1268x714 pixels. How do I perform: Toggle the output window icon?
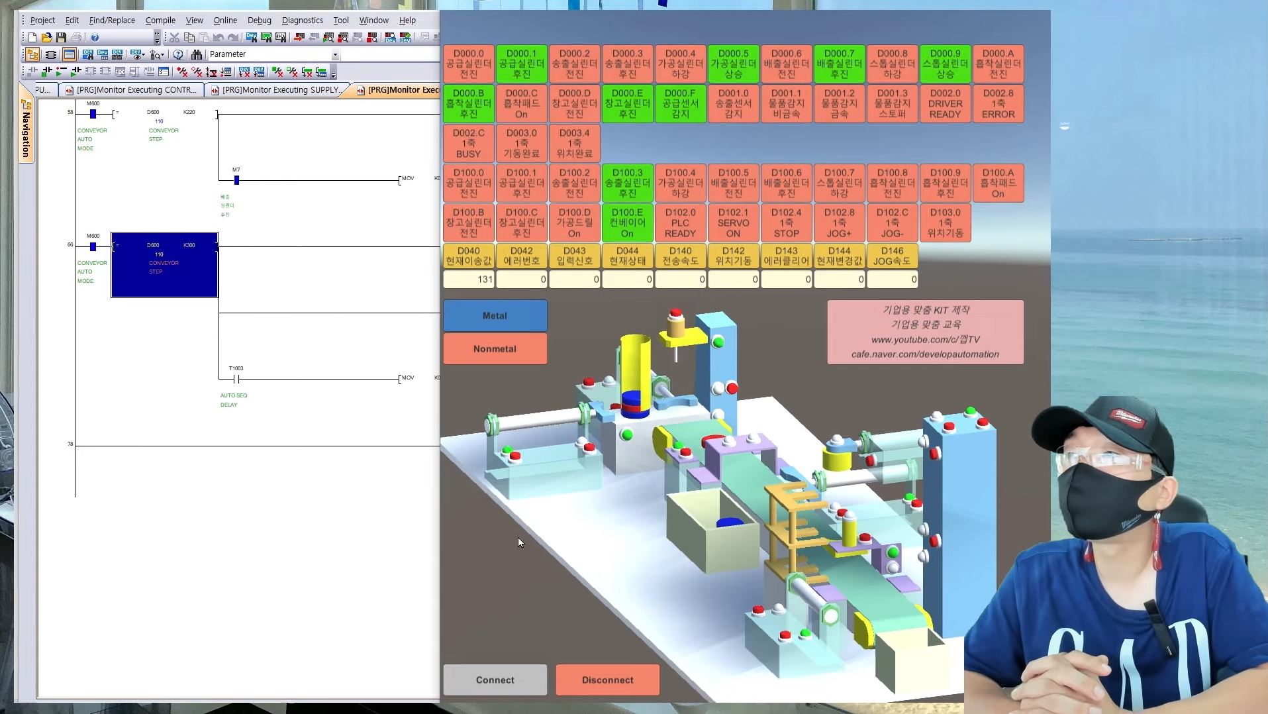click(69, 54)
